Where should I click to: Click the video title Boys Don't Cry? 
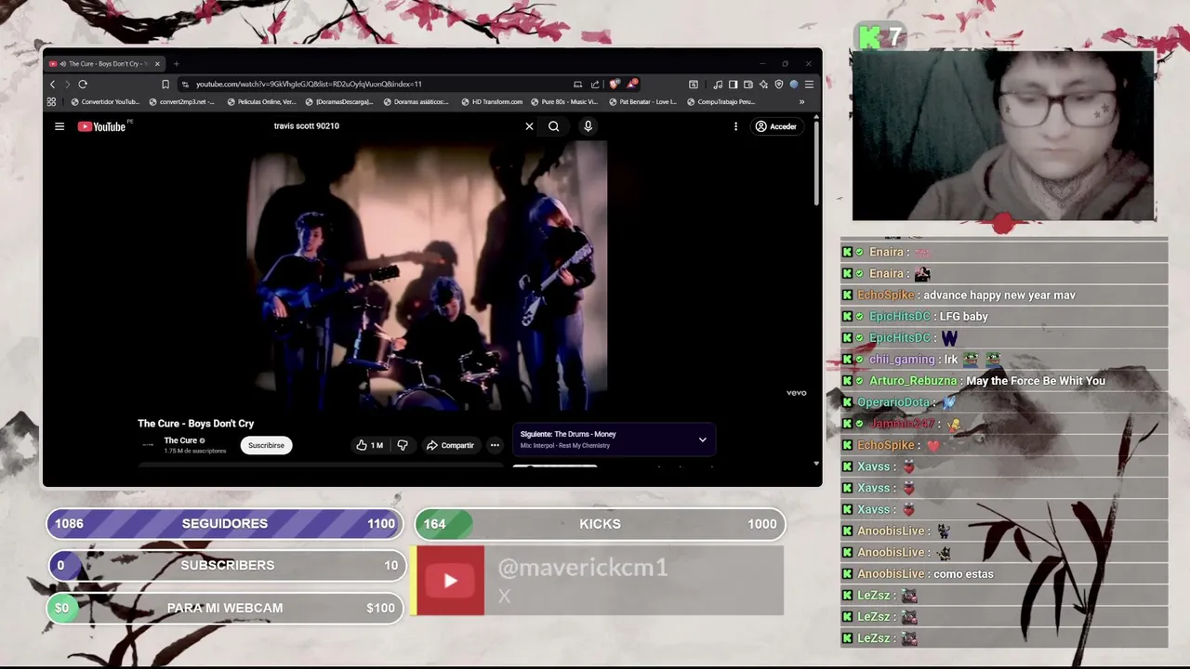(x=196, y=424)
